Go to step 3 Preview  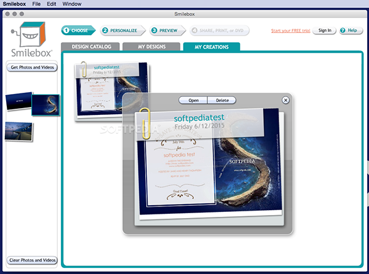(x=167, y=30)
